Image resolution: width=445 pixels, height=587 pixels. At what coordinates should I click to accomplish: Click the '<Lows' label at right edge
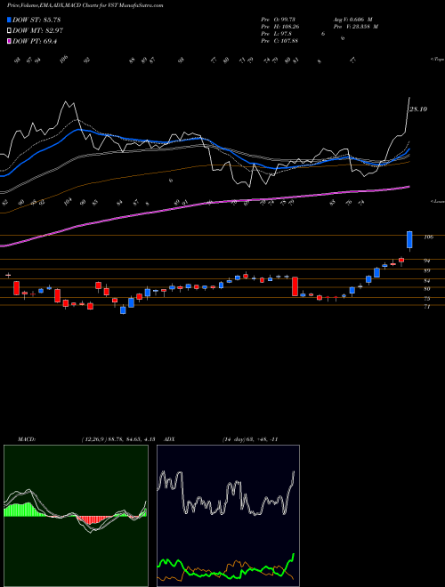pos(437,201)
